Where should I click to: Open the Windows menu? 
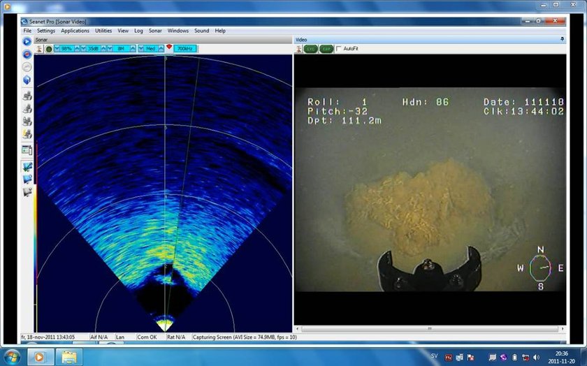tap(177, 31)
